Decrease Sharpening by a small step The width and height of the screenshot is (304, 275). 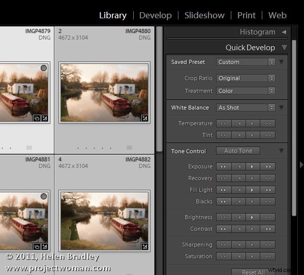coord(238,245)
